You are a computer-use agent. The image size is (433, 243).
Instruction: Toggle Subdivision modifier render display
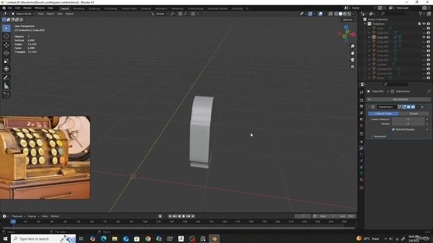click(413, 107)
